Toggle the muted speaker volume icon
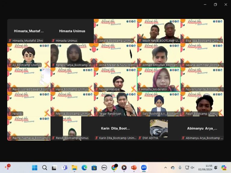The image size is (231, 173). click(192, 168)
